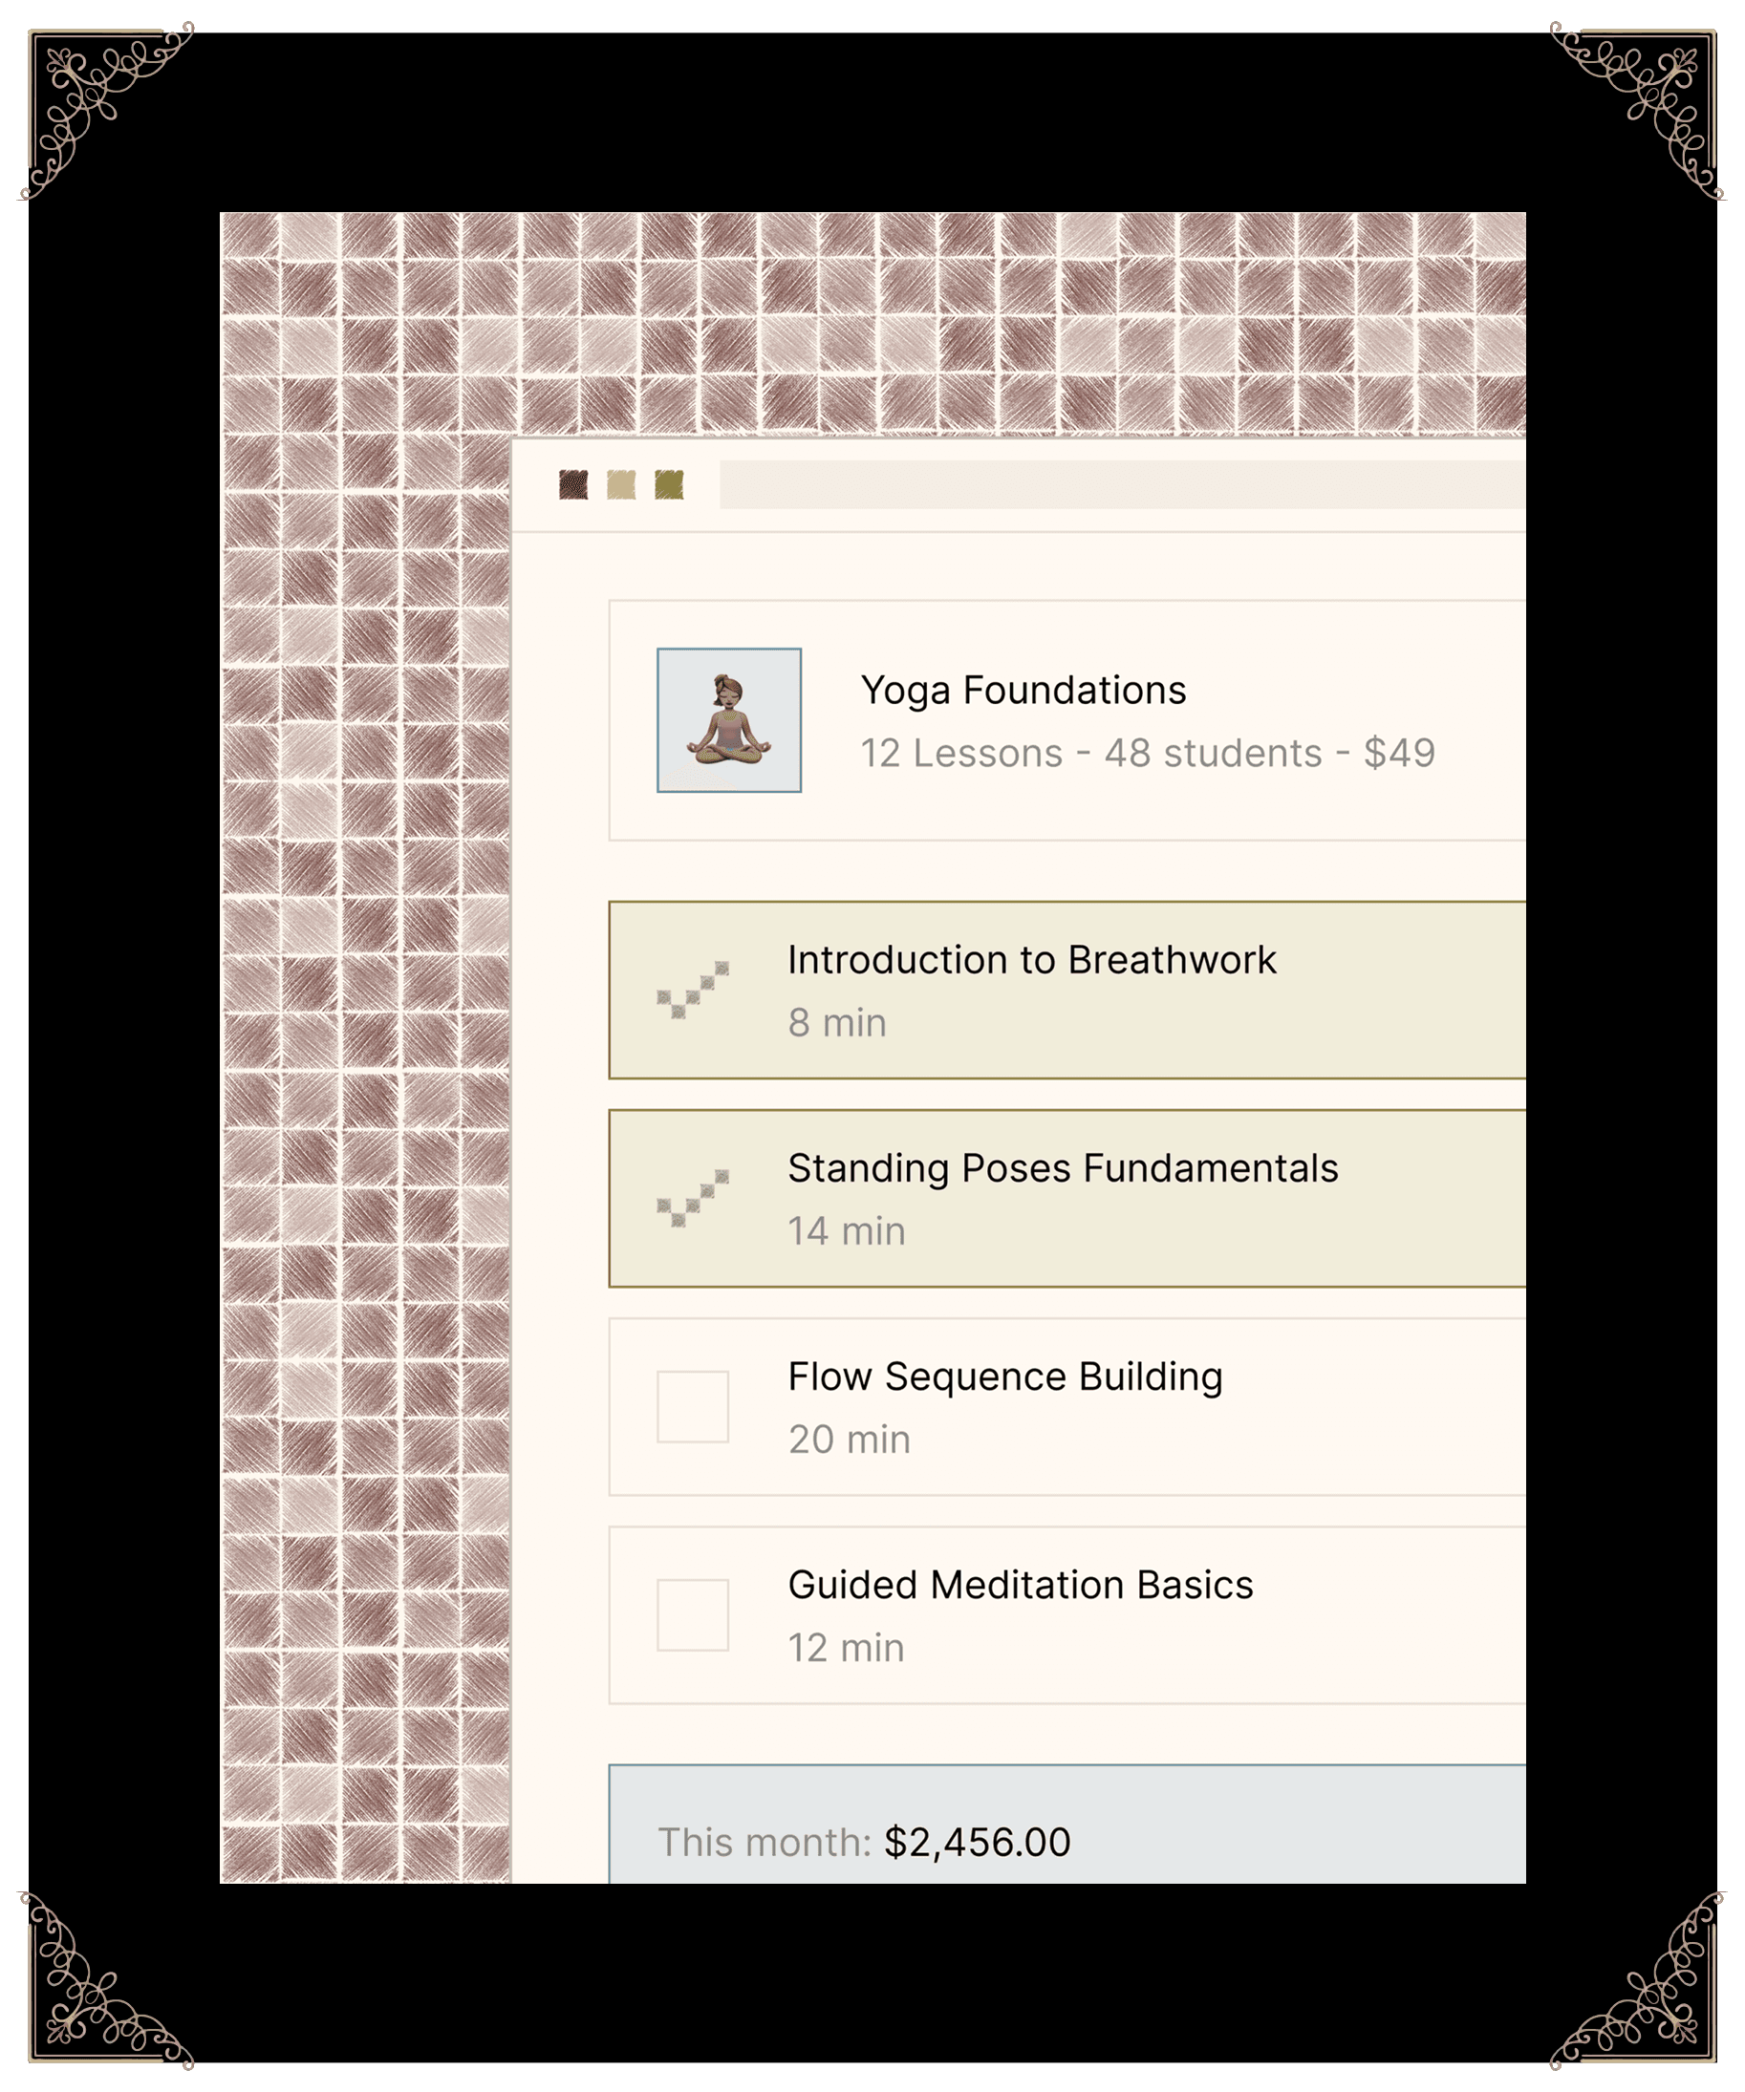Click the tan window control square
Screen dimensions: 1745x2092
[621, 485]
